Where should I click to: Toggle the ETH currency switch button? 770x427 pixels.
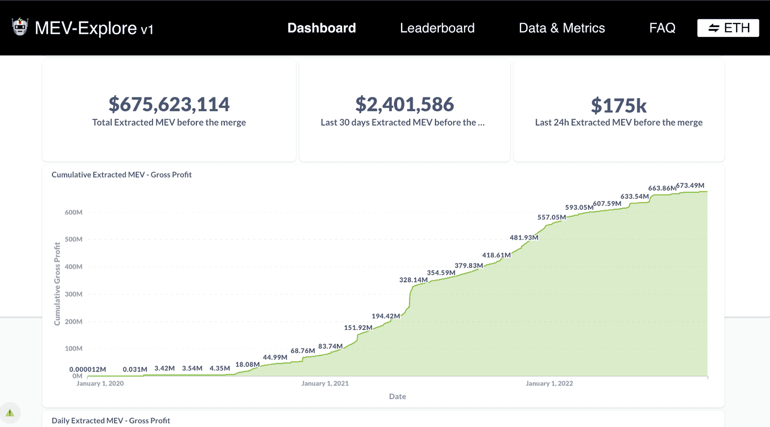tap(728, 28)
